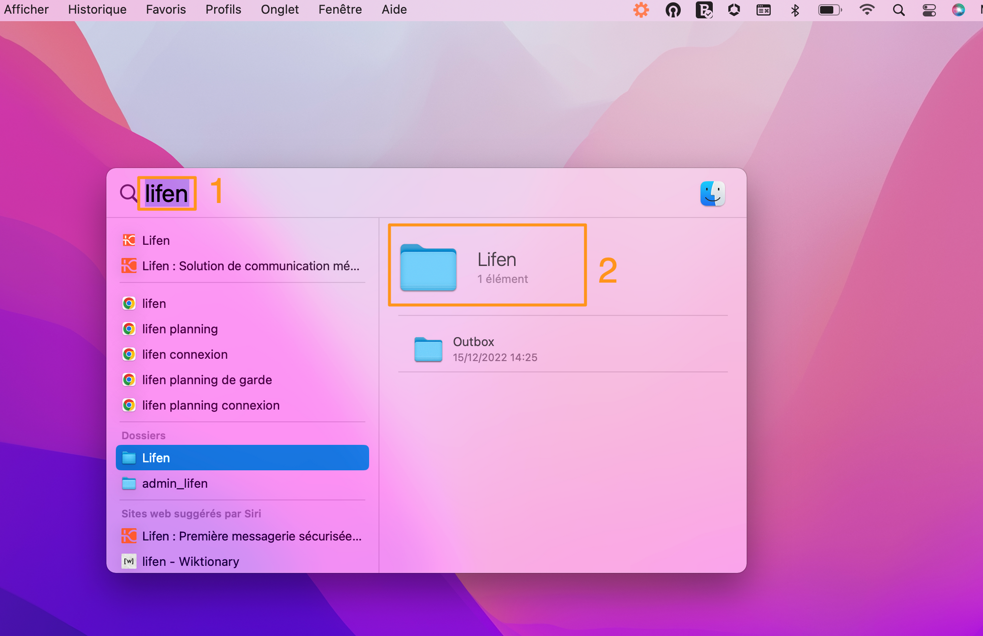The width and height of the screenshot is (983, 636).
Task: Click the Siri icon in the menu bar
Action: (958, 10)
